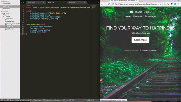The width and height of the screenshot is (181, 102).
Task: Open WorkFlow from open files list
Action: [x=7, y=9]
